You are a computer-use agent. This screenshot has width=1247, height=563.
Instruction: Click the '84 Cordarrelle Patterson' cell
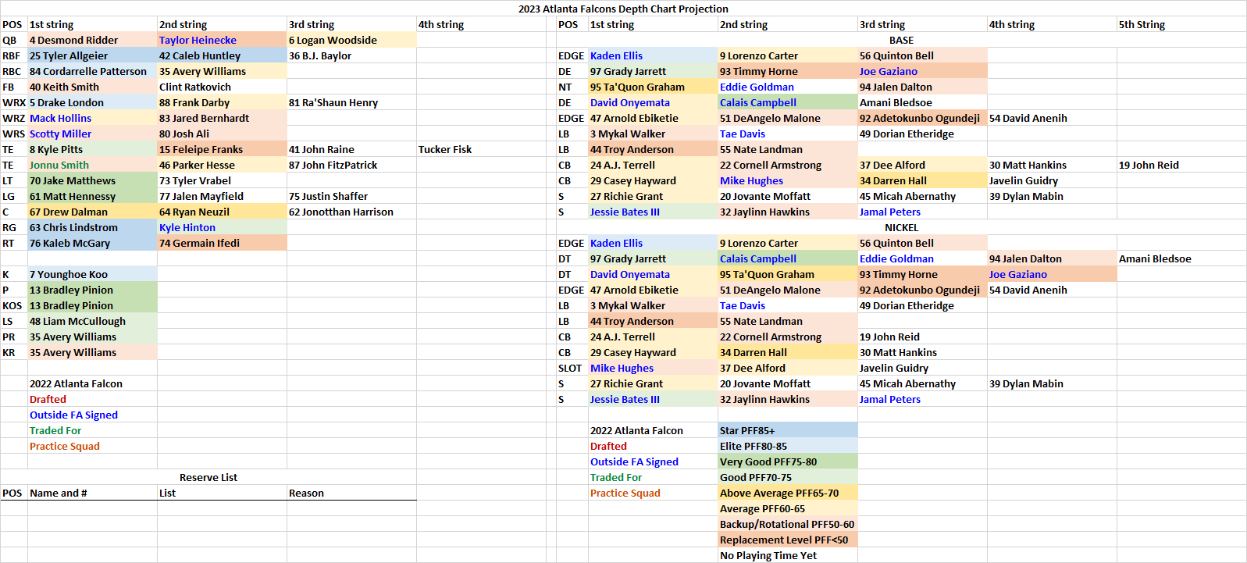point(92,71)
